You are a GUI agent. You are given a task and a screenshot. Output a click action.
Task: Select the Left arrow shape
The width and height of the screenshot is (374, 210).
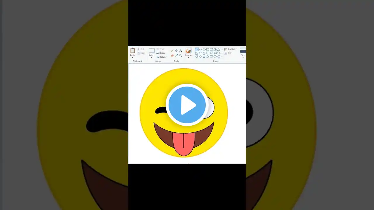coord(215,53)
